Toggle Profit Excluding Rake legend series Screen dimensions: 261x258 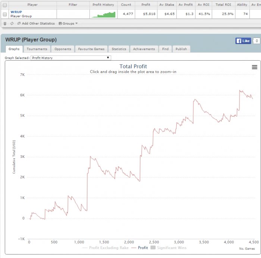[106, 248]
